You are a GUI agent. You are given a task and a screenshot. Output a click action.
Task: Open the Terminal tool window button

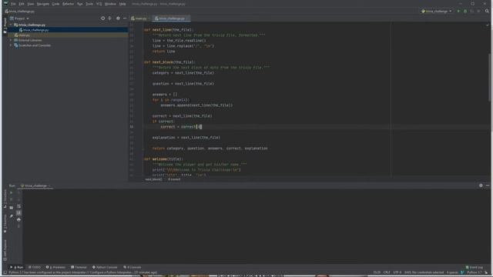point(79,267)
